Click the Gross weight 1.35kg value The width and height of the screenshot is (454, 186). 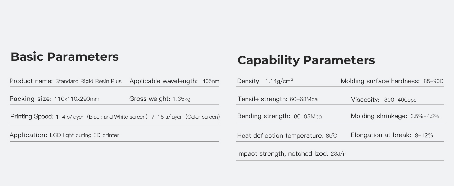(182, 99)
